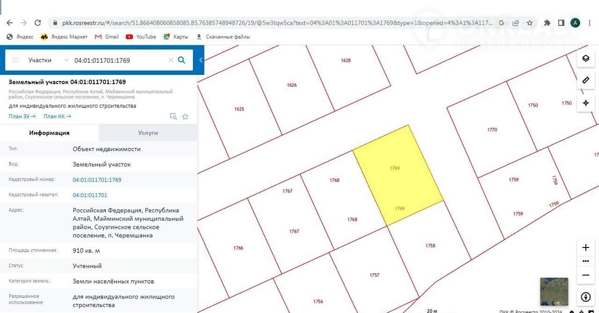
Task: Open the План ЗУ link
Action: tap(22, 116)
